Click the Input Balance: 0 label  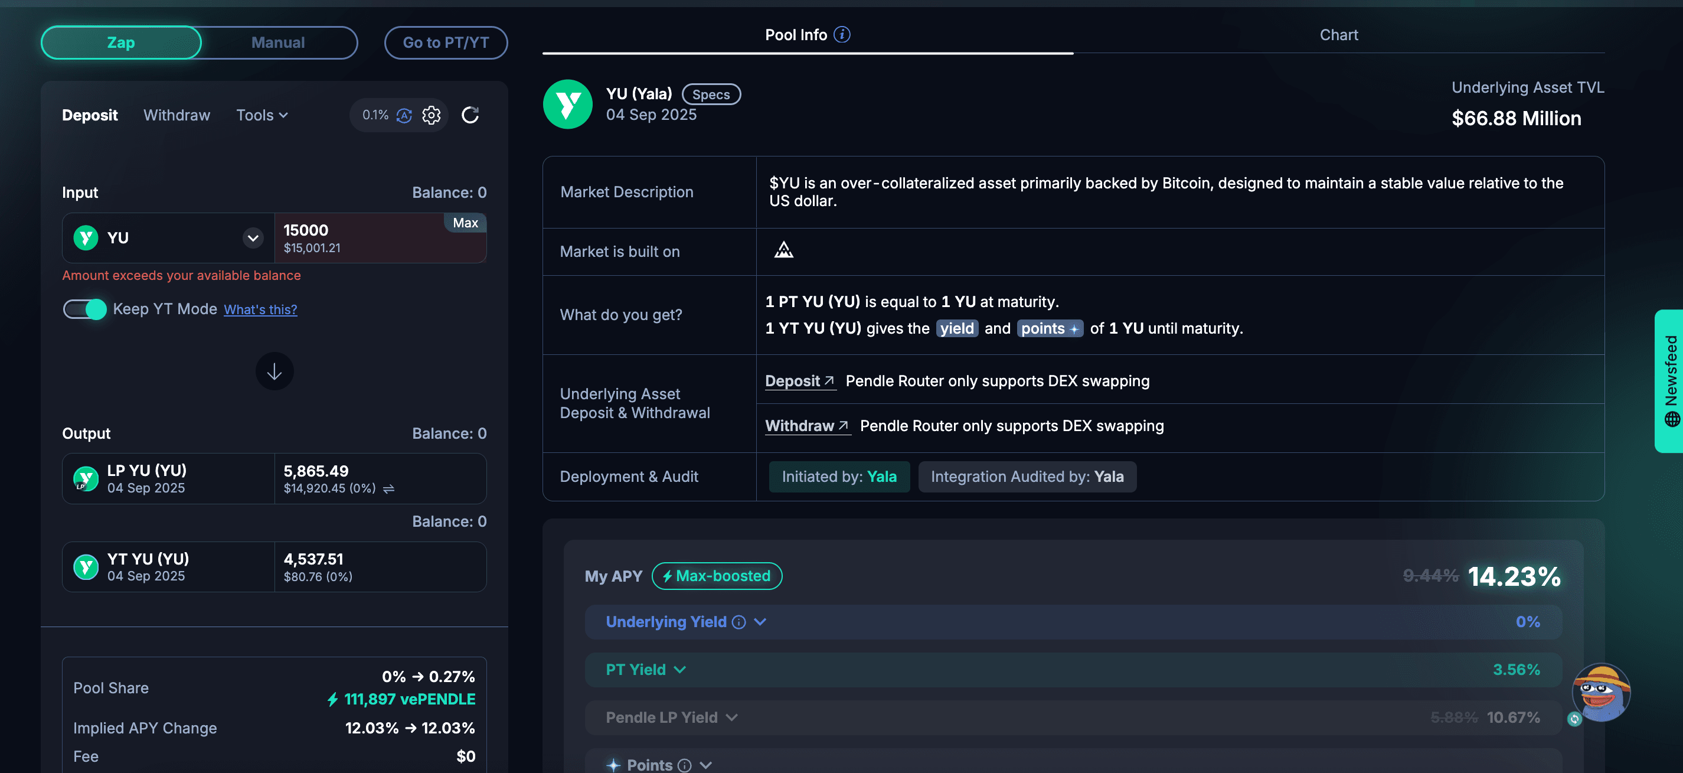click(449, 193)
